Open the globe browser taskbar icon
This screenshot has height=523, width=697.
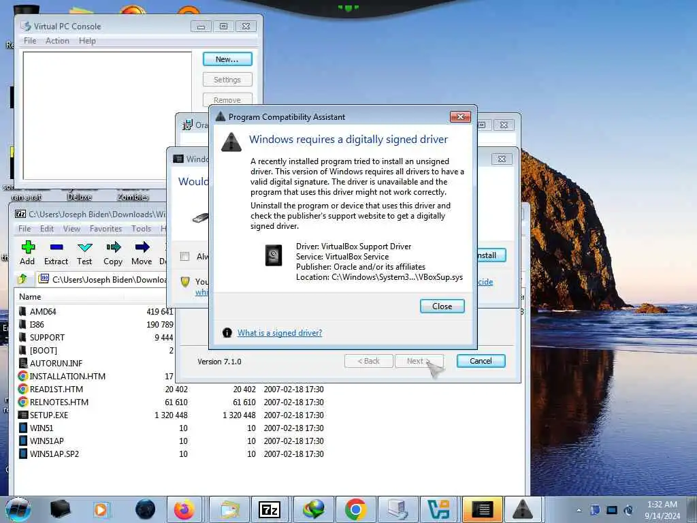coord(313,509)
